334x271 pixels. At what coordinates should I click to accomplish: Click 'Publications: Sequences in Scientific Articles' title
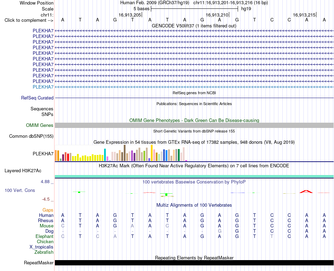pyautogui.click(x=194, y=104)
